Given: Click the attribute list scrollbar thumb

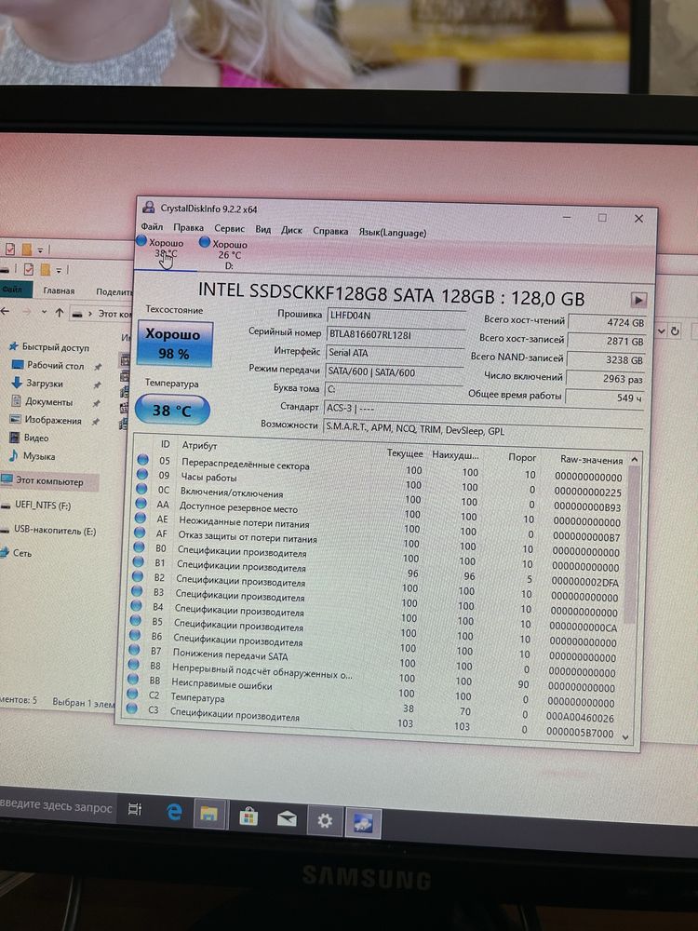Looking at the screenshot, I should [x=631, y=545].
